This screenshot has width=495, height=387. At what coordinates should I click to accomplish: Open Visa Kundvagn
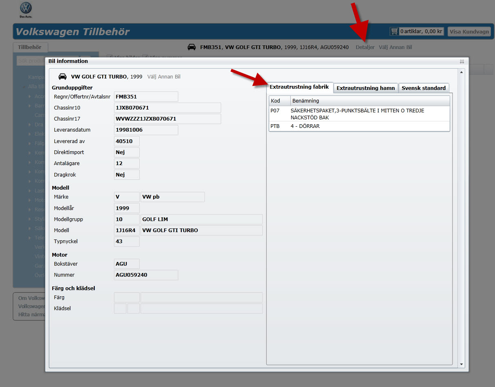[469, 31]
